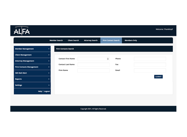Expand the IMS Mail Alert plus icon
This screenshot has width=187, height=137.
pyautogui.click(x=49, y=73)
